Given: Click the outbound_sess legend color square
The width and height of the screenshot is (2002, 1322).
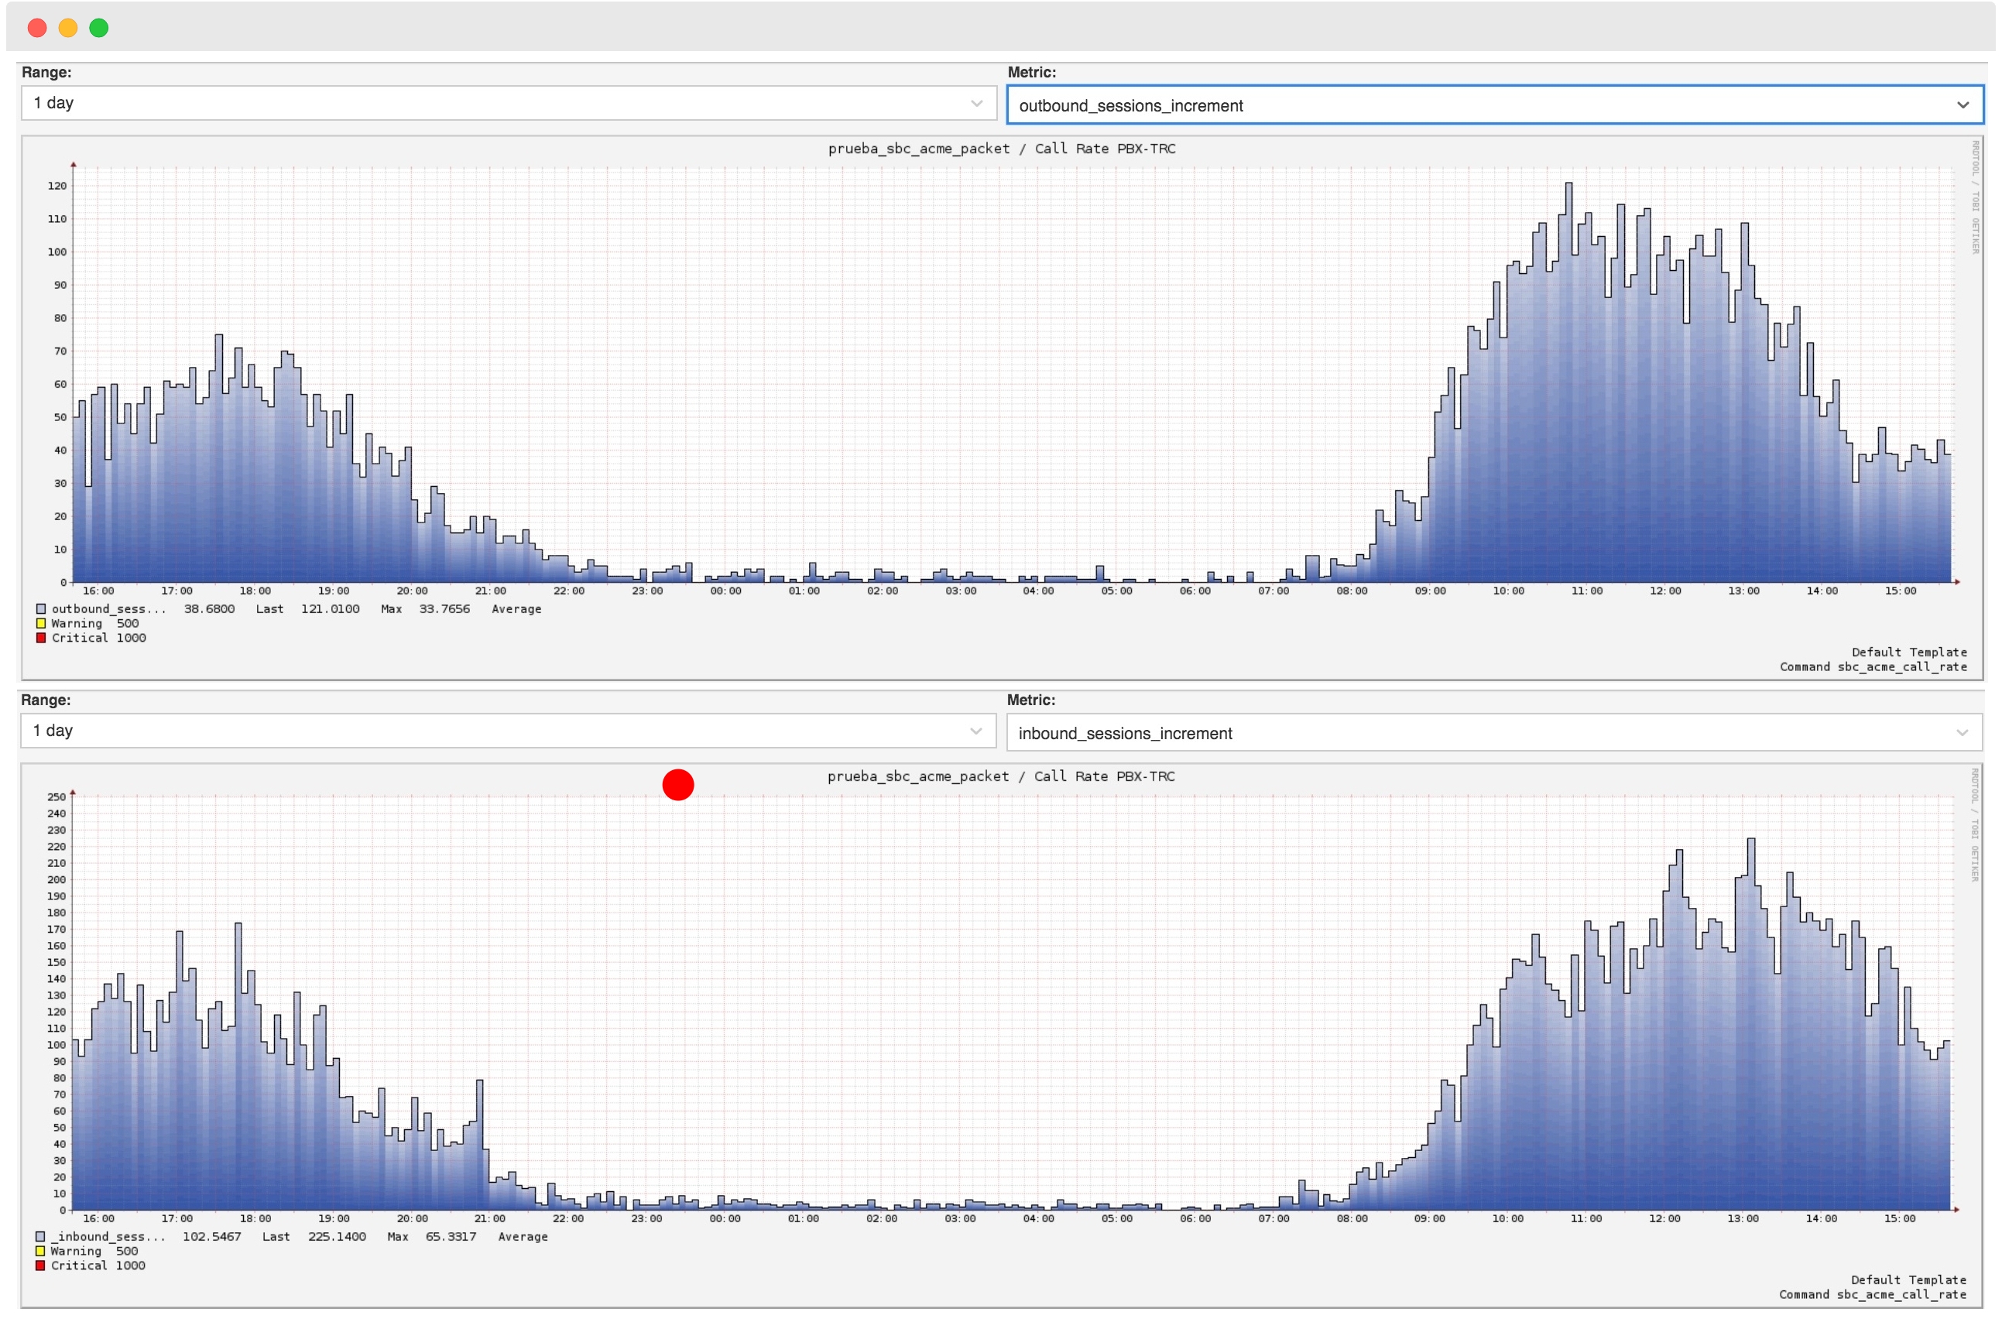Looking at the screenshot, I should coord(40,608).
